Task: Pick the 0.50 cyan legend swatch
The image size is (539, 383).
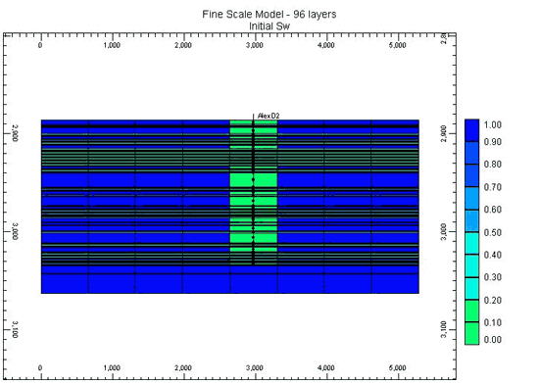Action: [x=471, y=243]
